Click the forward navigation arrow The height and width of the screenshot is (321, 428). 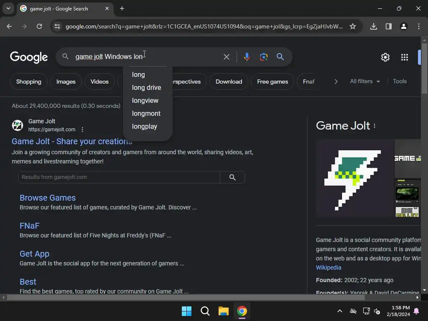(x=24, y=26)
